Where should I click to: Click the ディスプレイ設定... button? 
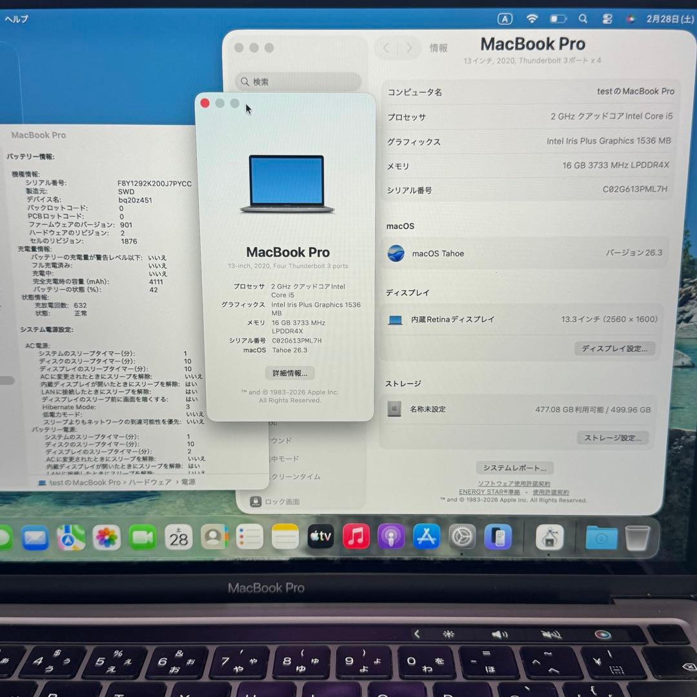click(x=614, y=348)
